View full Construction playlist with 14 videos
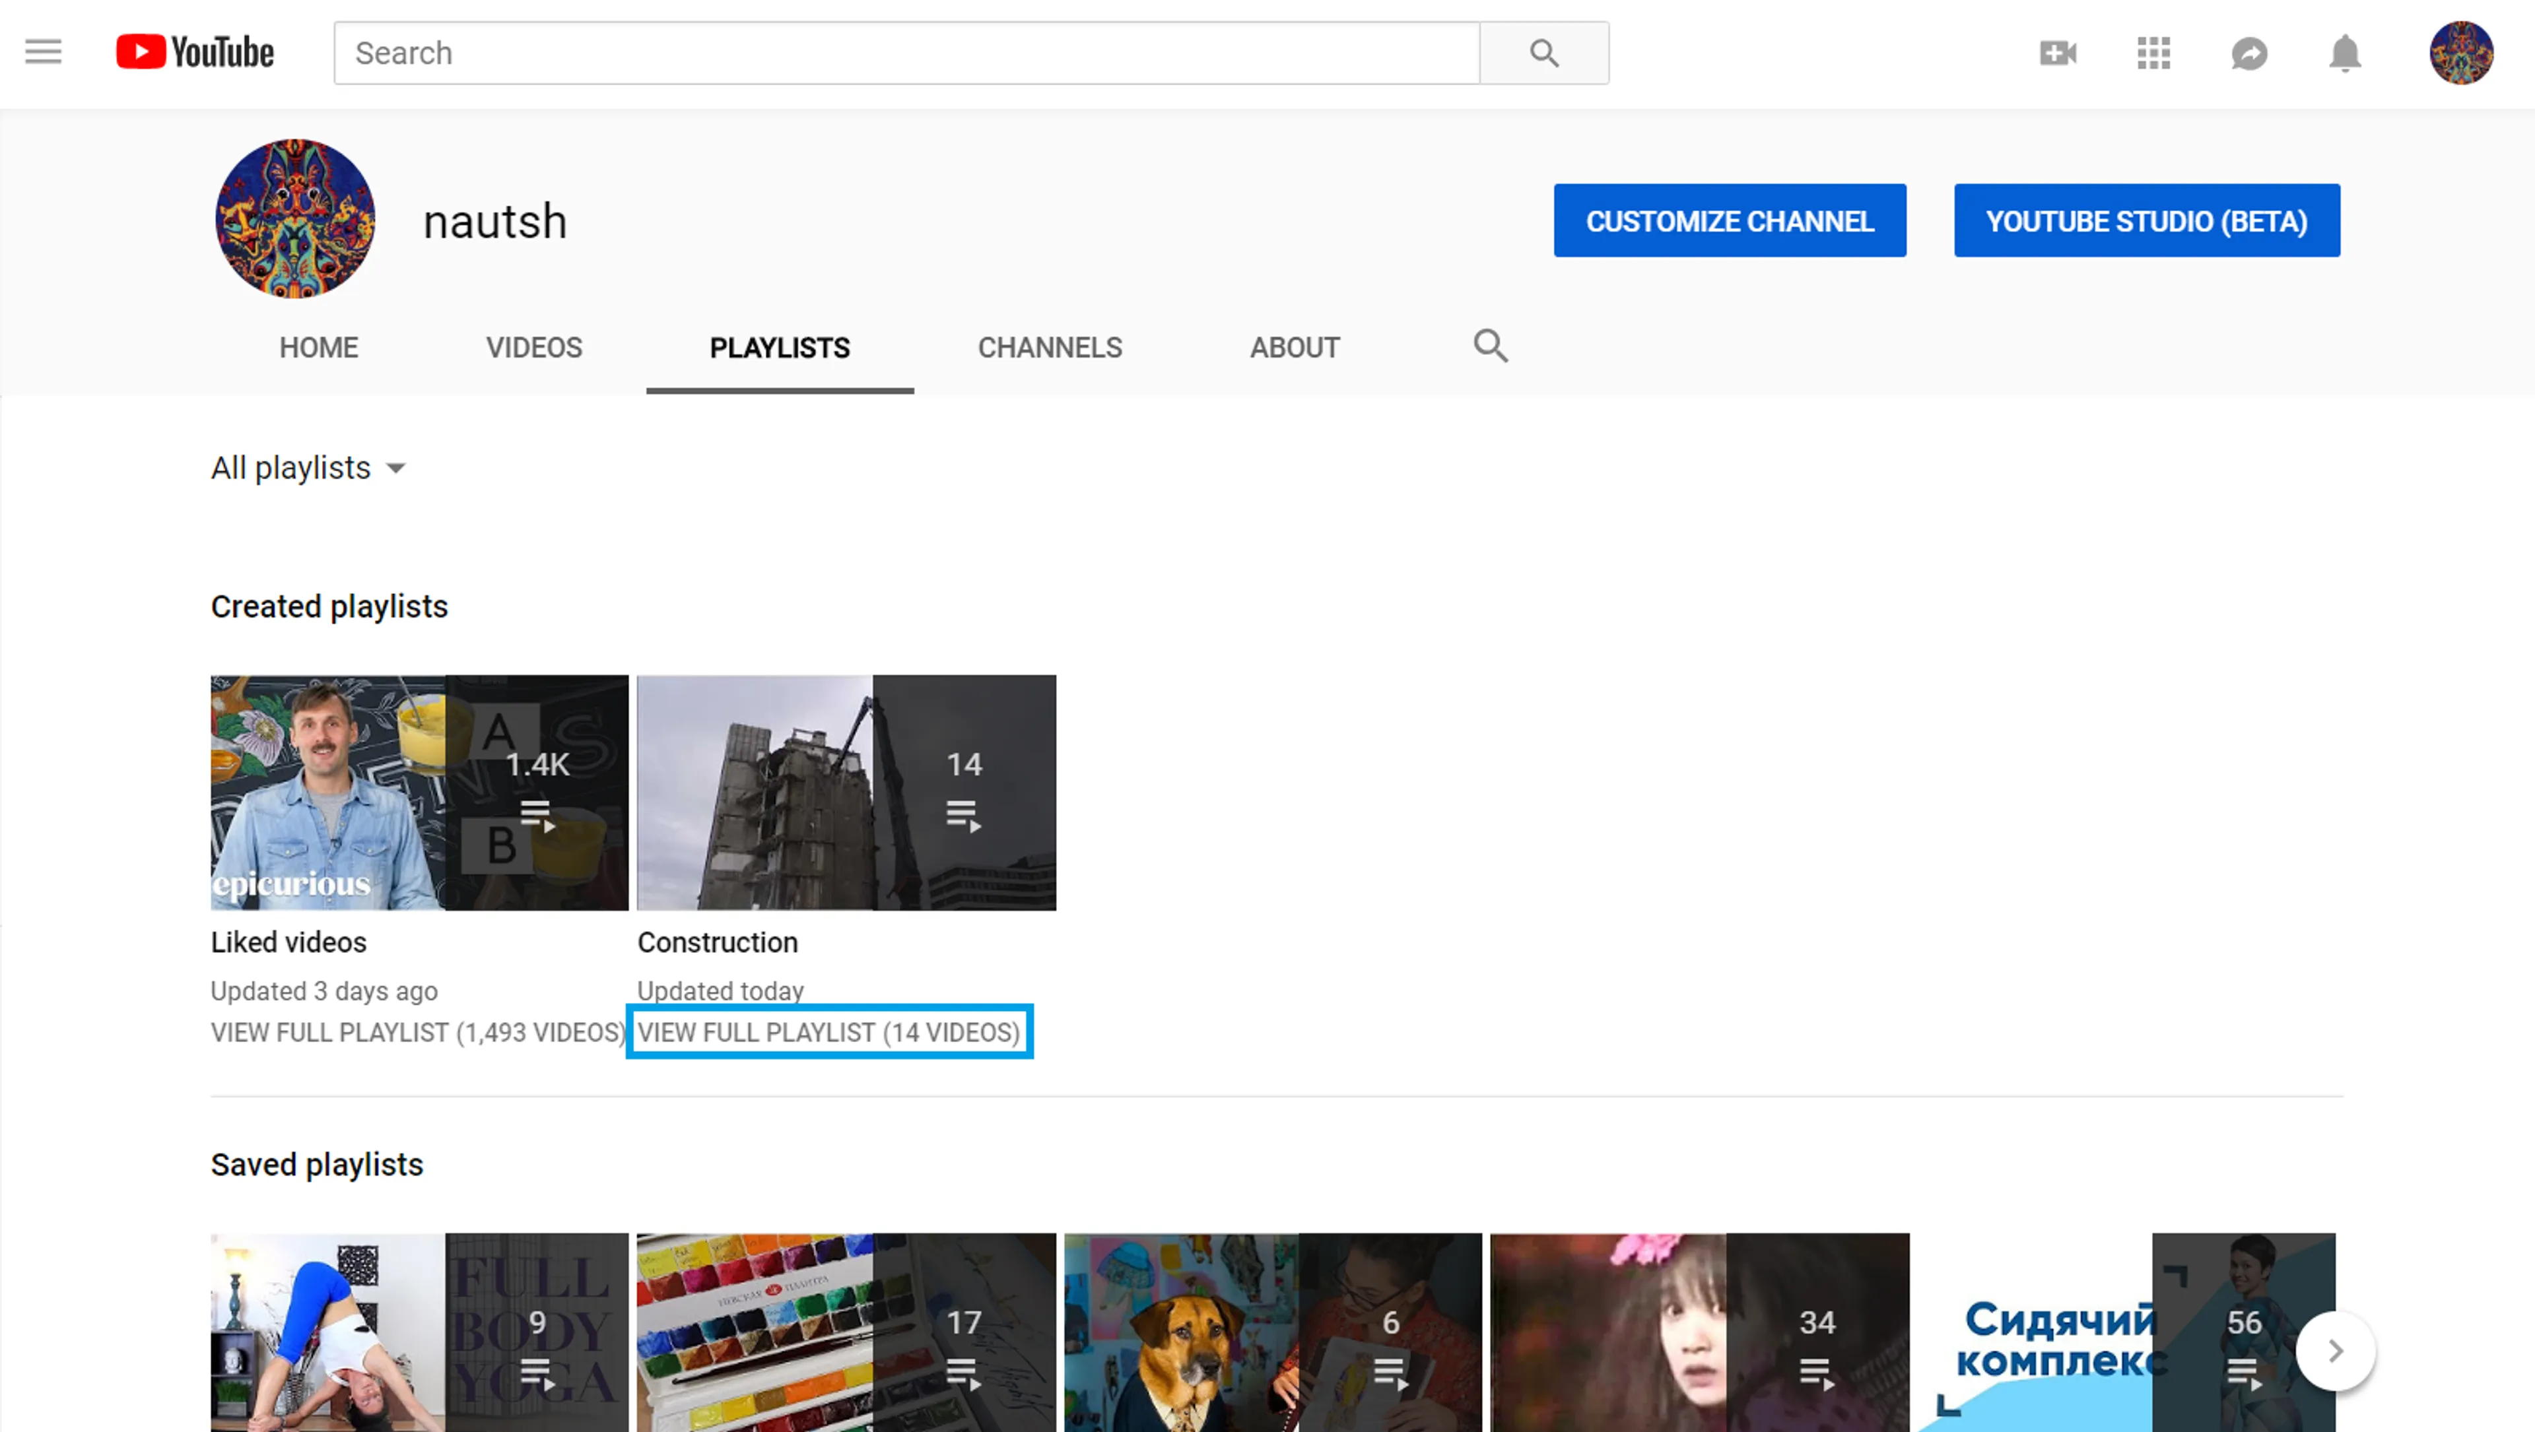The height and width of the screenshot is (1432, 2535). click(828, 1031)
